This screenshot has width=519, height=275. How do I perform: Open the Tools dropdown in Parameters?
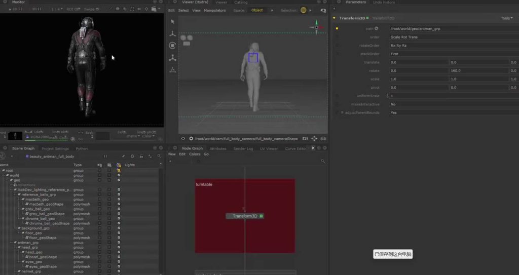[506, 18]
